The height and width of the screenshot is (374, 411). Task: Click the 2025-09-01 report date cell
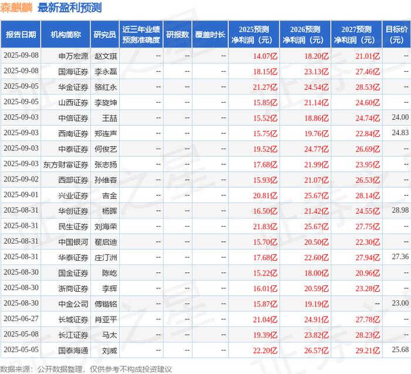(21, 195)
